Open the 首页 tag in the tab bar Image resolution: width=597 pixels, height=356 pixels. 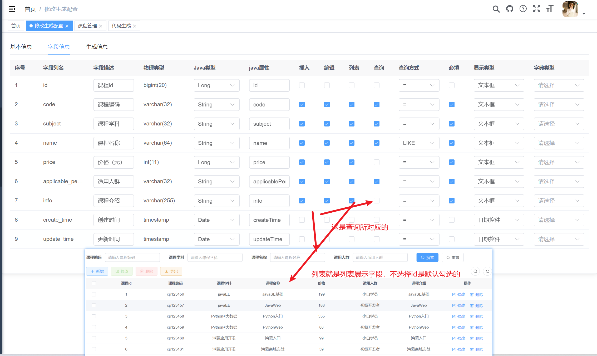tap(16, 26)
